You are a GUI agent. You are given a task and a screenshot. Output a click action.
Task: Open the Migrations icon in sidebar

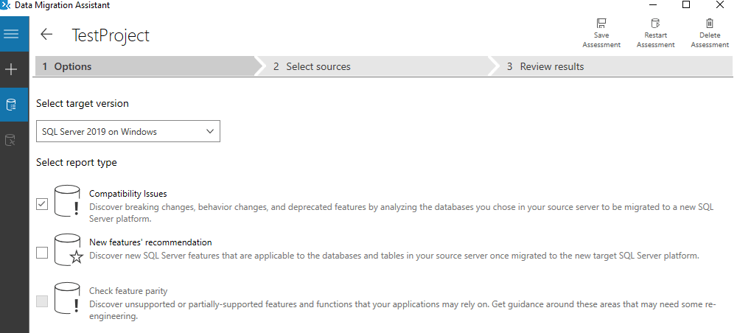tap(11, 139)
